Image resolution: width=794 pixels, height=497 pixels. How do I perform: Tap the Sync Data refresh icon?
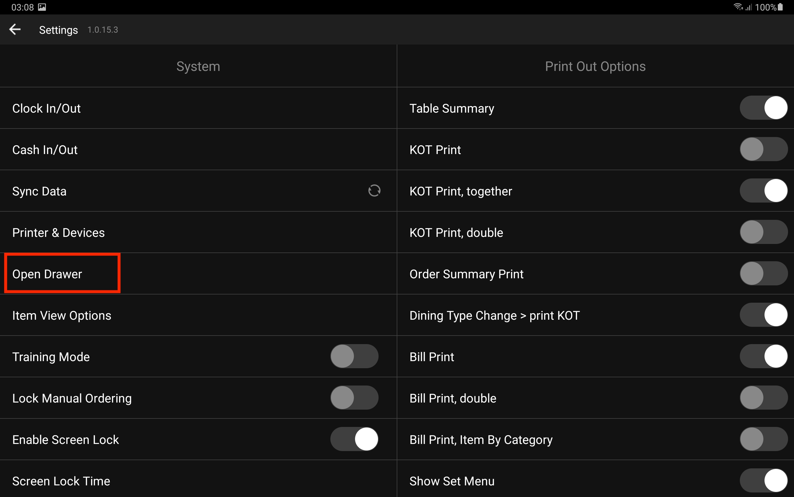pos(374,191)
